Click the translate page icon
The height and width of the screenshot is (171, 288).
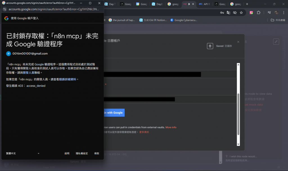point(228,12)
